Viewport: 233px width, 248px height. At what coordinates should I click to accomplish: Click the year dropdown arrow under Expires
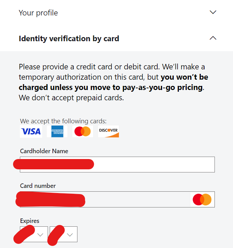pos(70,235)
